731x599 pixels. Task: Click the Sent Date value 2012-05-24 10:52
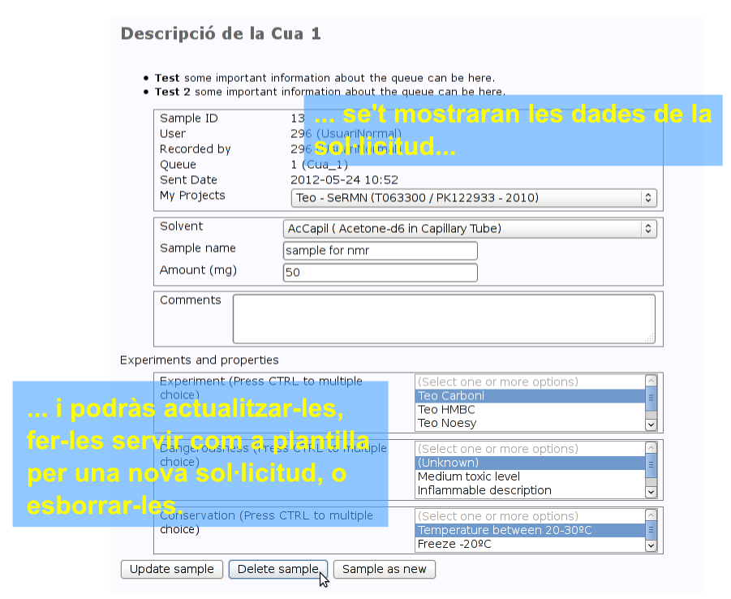[344, 180]
